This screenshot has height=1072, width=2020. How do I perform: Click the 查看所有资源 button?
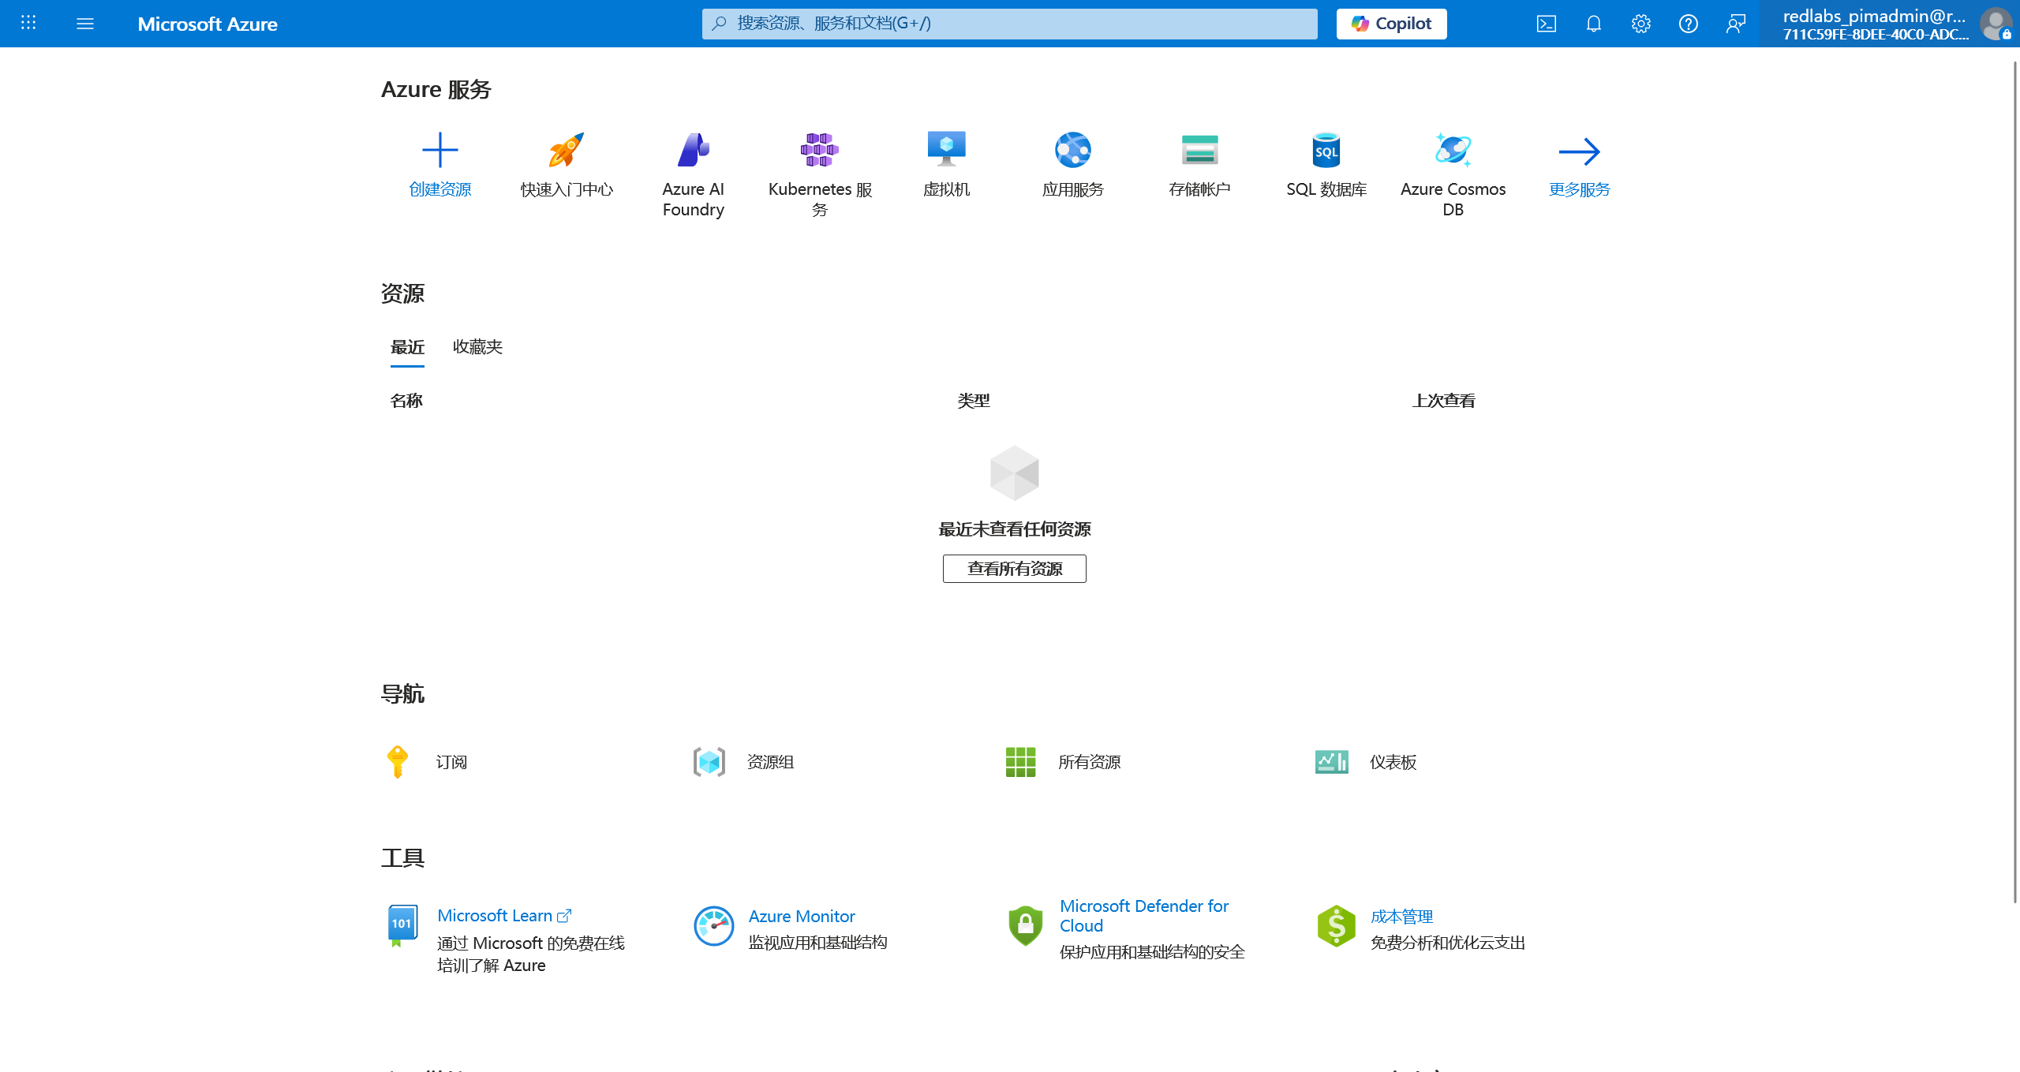pos(1014,569)
